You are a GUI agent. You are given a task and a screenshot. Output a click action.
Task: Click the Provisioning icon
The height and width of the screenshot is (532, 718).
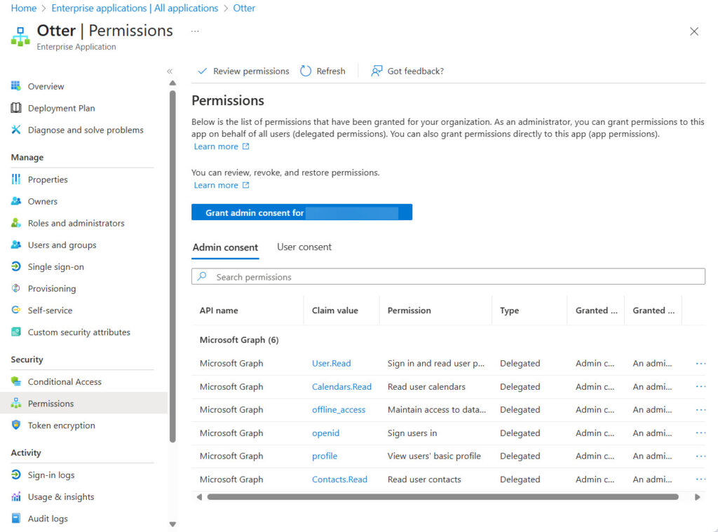pyautogui.click(x=16, y=289)
